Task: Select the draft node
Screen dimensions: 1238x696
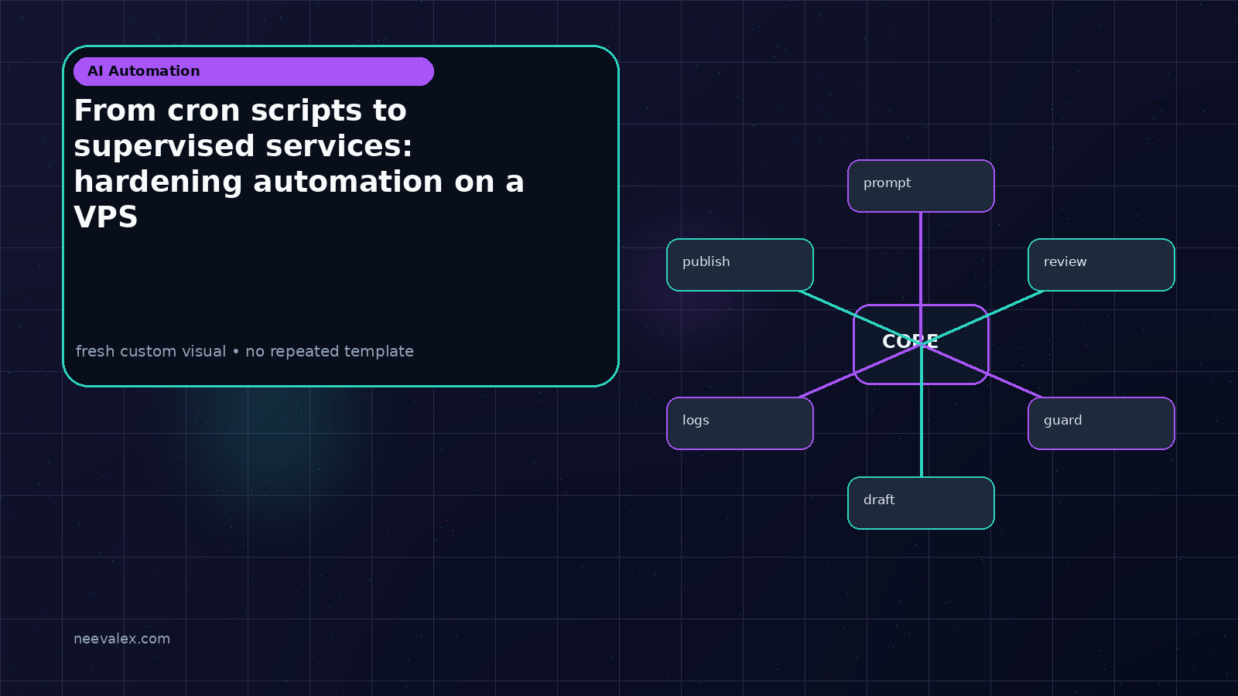Action: coord(921,503)
